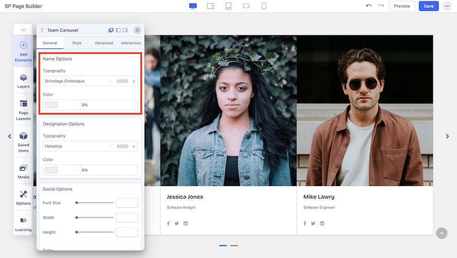Open the three-dots more options menu

(x=446, y=6)
